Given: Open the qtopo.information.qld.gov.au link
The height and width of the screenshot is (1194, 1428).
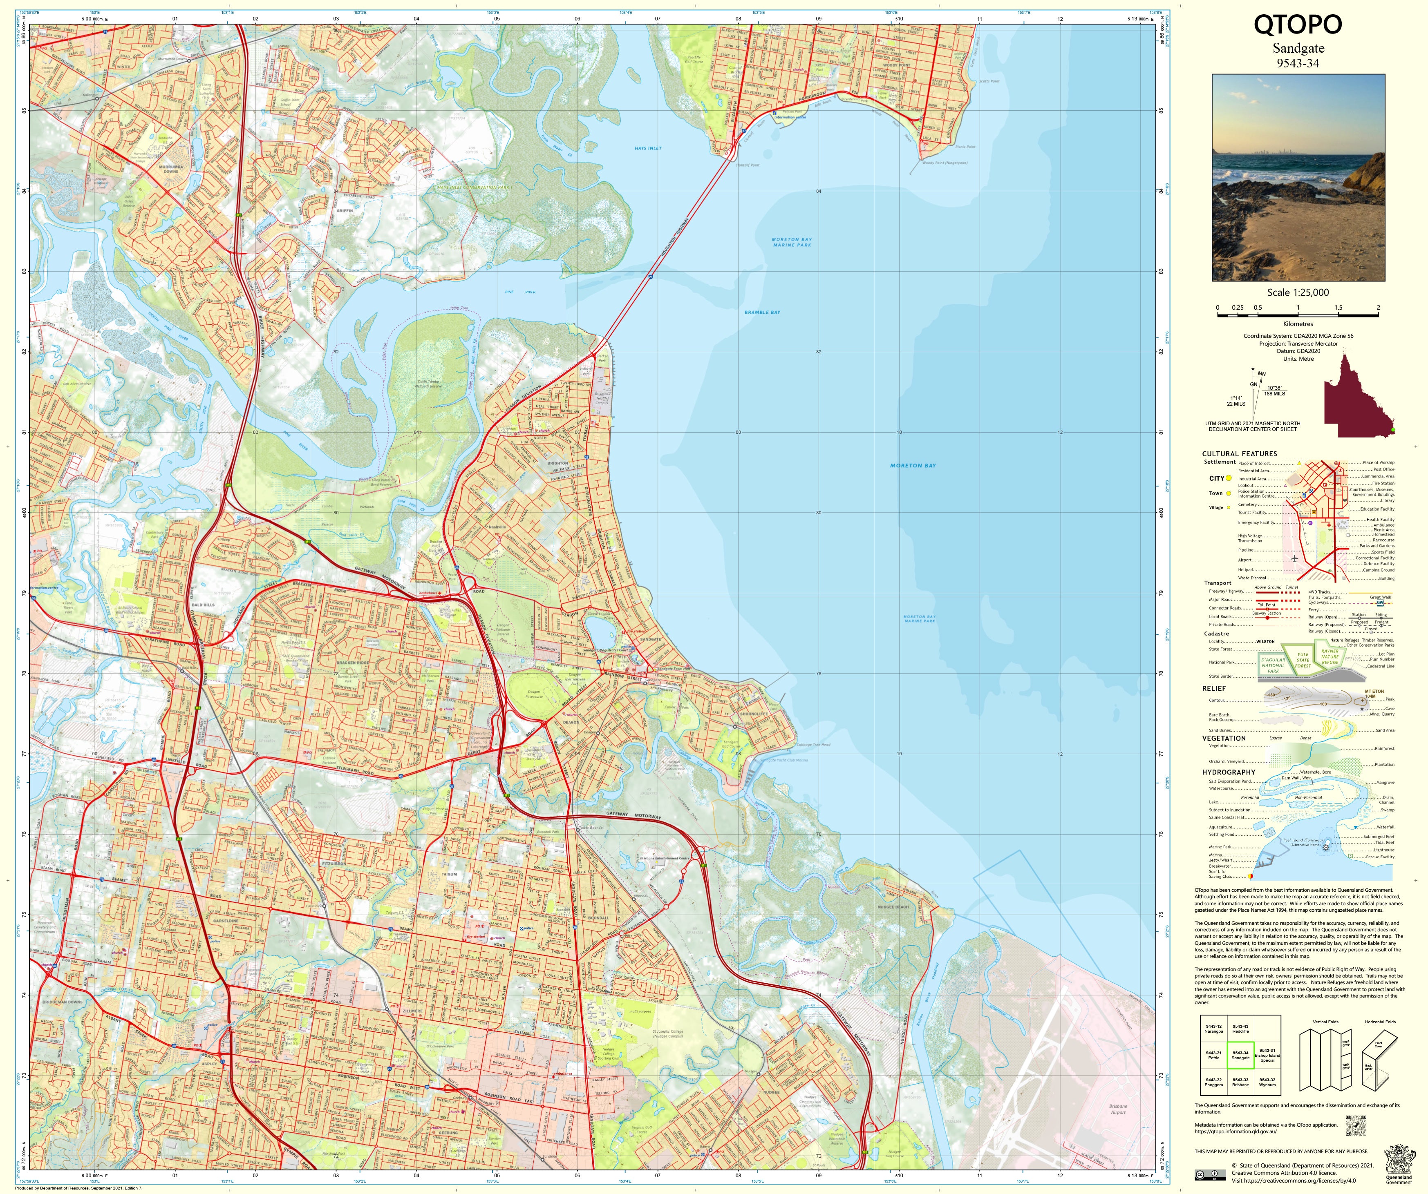Looking at the screenshot, I should click(1236, 1132).
